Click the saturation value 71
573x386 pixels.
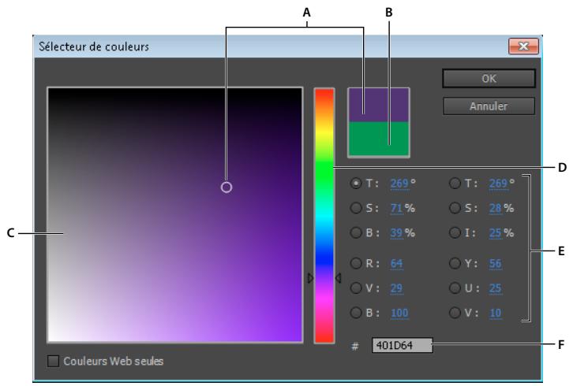coord(396,208)
